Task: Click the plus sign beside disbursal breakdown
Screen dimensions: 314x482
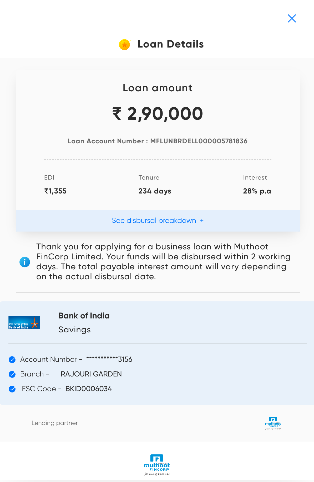Action: pos(202,221)
